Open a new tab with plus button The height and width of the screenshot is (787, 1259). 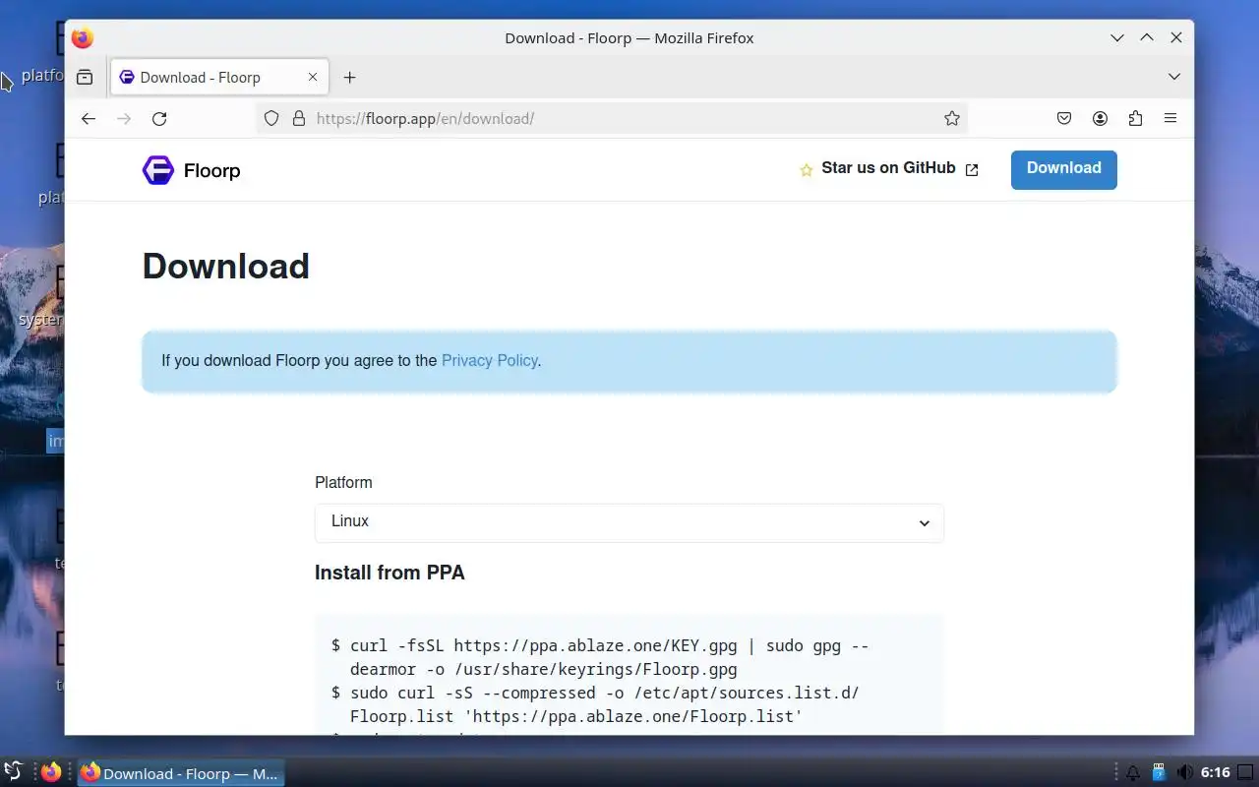click(x=349, y=77)
